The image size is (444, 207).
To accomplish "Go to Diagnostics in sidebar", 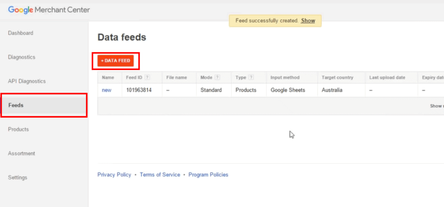I will (22, 57).
